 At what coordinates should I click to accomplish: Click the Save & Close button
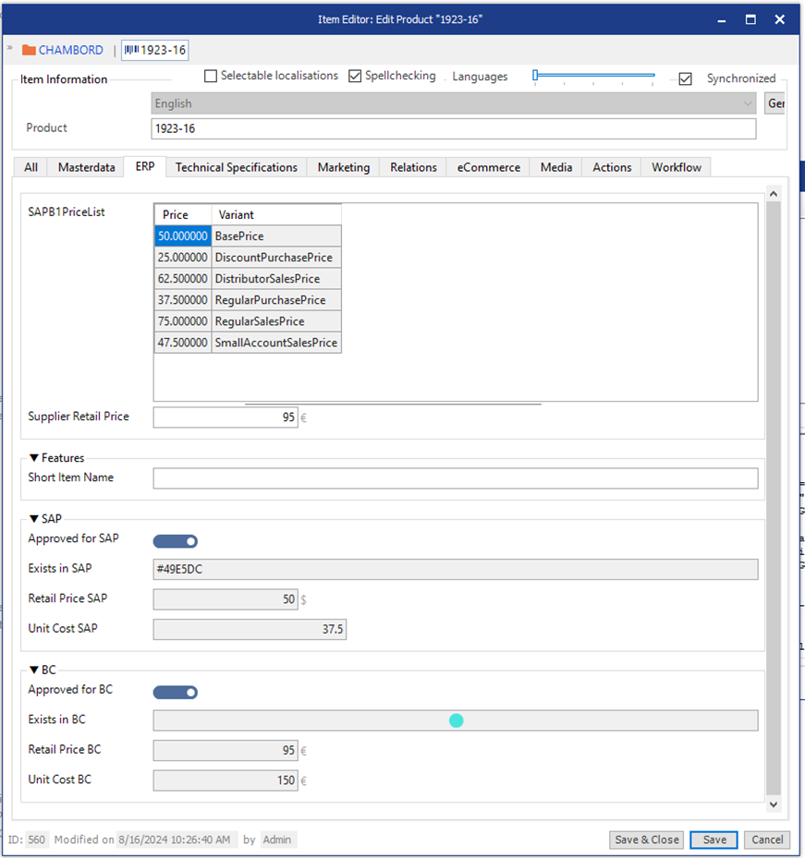click(x=647, y=840)
